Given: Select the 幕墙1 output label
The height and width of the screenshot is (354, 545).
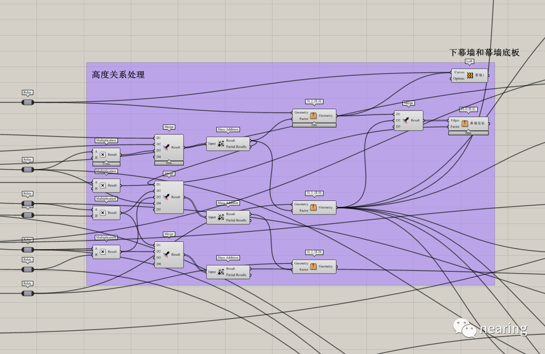Looking at the screenshot, I should pyautogui.click(x=479, y=76).
